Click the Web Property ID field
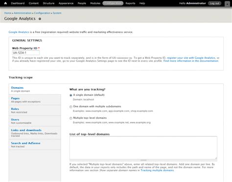The width and height of the screenshot is (232, 182). tap(26, 53)
